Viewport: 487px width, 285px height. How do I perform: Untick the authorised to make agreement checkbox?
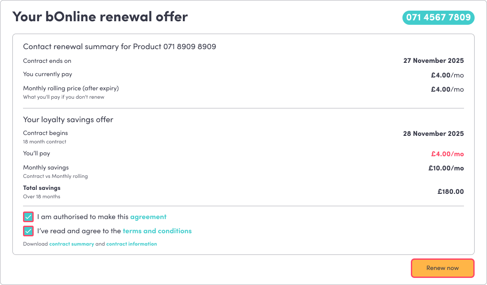pos(28,217)
